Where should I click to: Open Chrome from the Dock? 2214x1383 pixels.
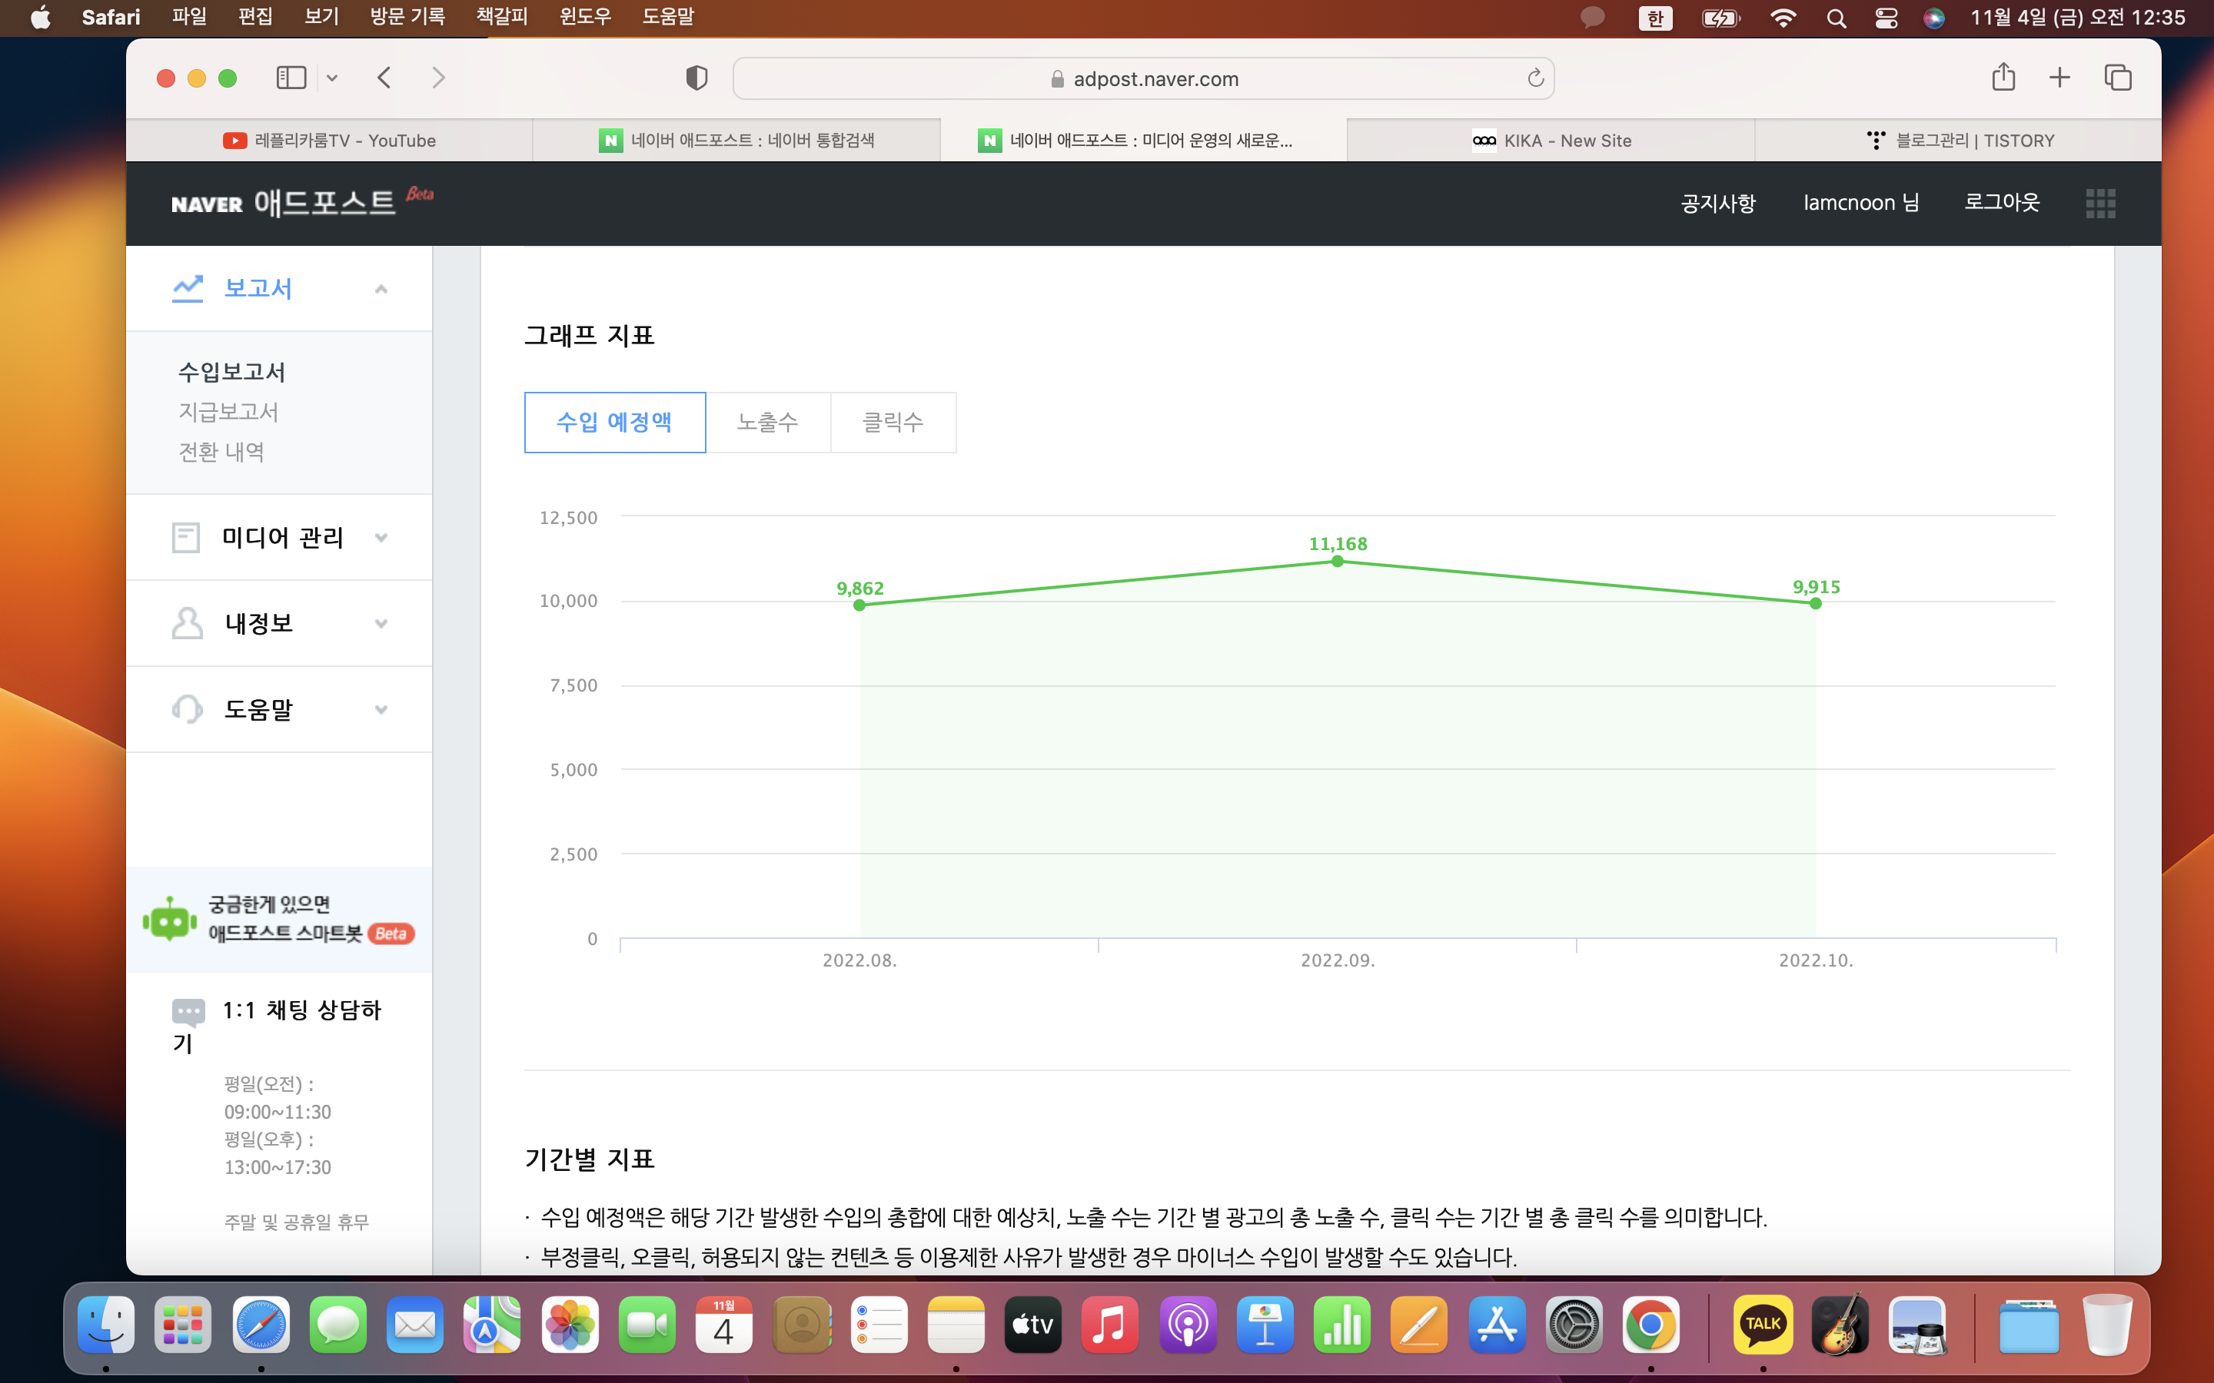pos(1651,1325)
